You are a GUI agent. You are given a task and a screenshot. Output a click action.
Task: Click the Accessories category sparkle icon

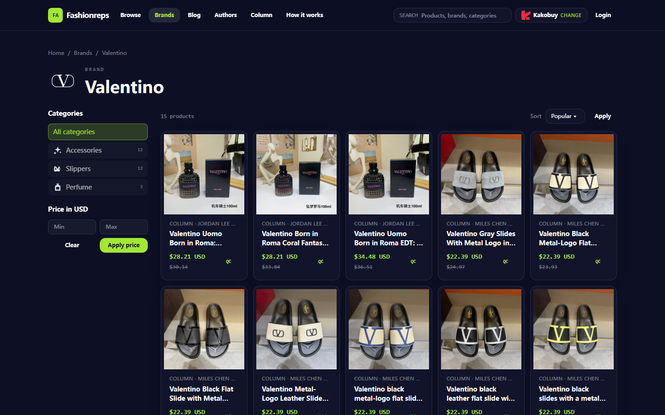(57, 150)
